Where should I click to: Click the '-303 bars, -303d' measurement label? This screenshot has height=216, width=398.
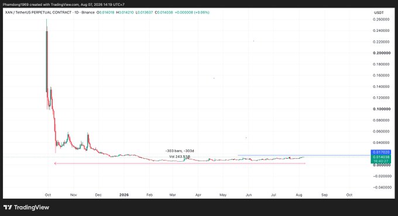[180, 151]
